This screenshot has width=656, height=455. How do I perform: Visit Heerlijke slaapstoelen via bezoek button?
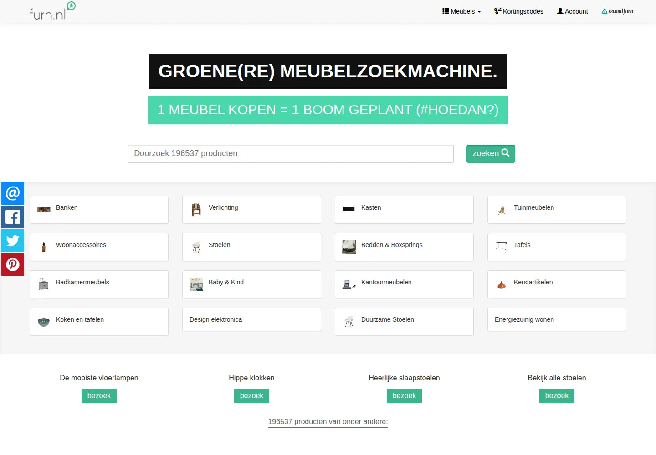(404, 396)
